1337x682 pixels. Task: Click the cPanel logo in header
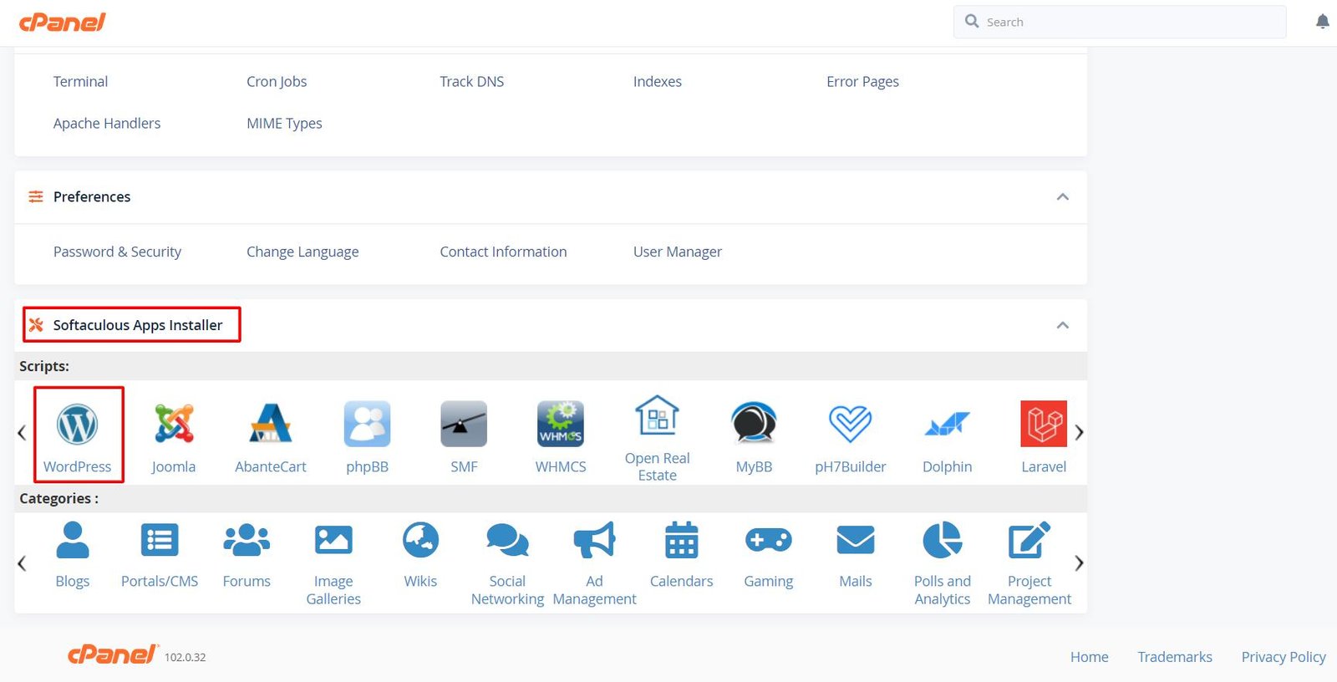point(63,22)
